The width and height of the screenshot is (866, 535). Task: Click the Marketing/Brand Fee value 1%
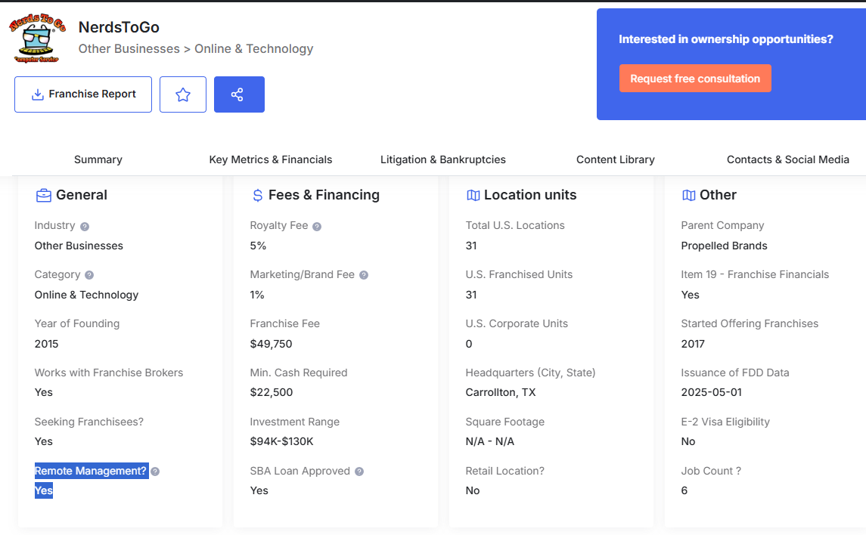tap(257, 295)
